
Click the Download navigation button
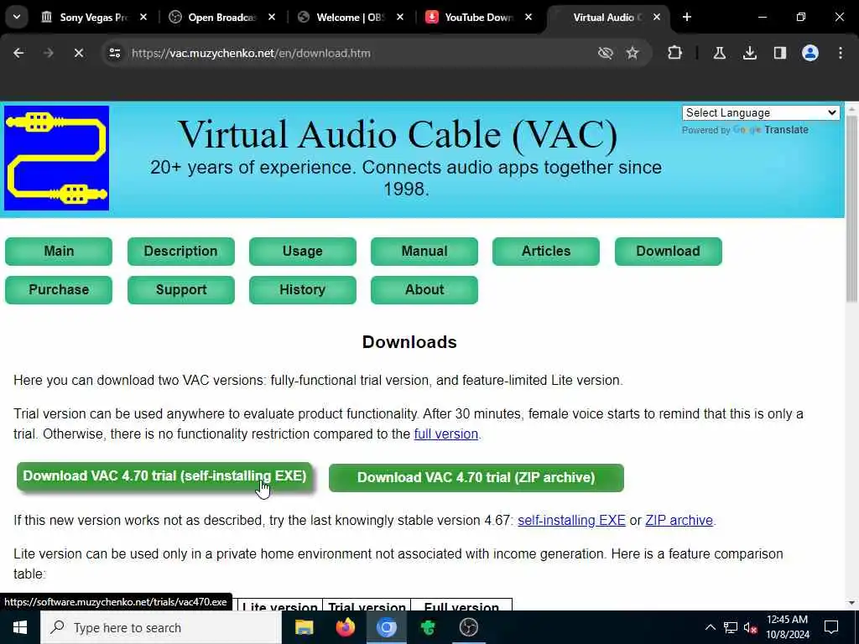[x=668, y=252]
